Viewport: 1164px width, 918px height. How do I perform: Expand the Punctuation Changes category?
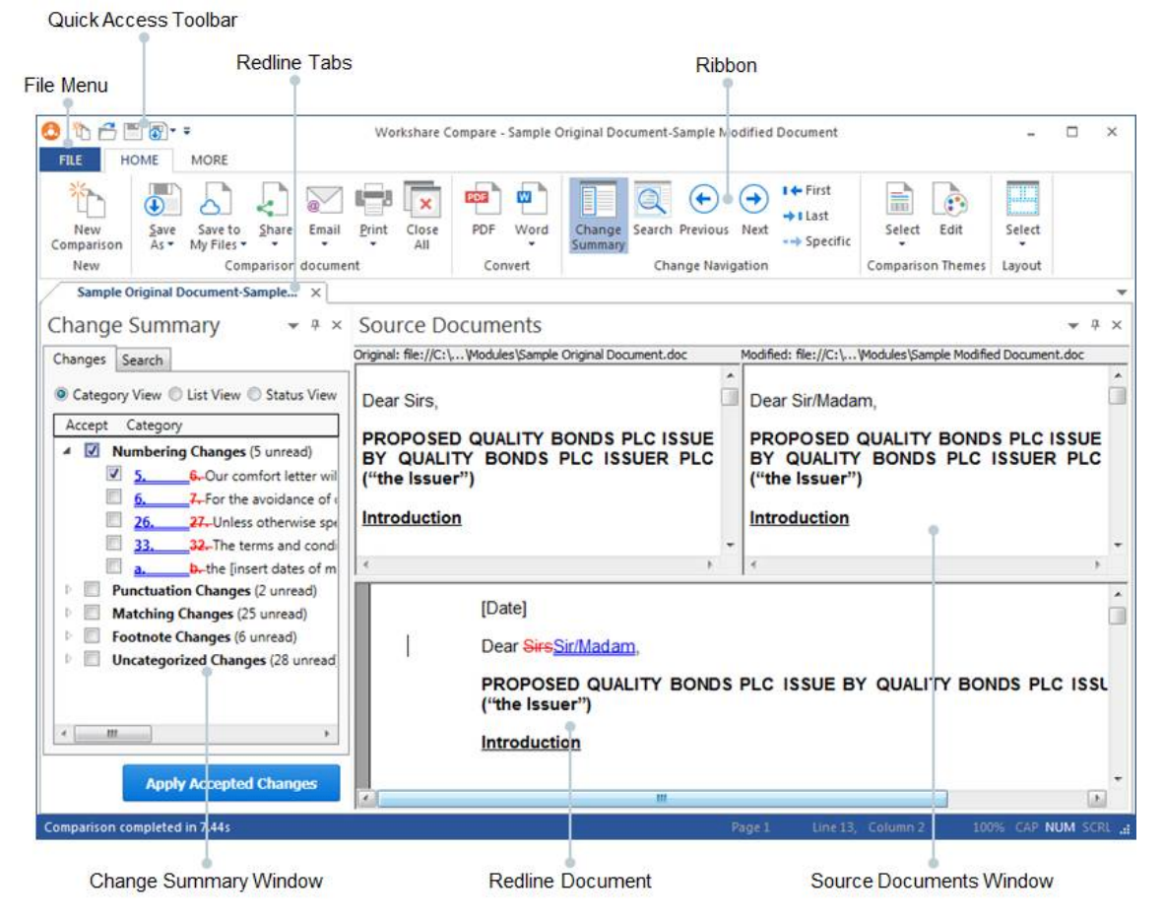[68, 590]
